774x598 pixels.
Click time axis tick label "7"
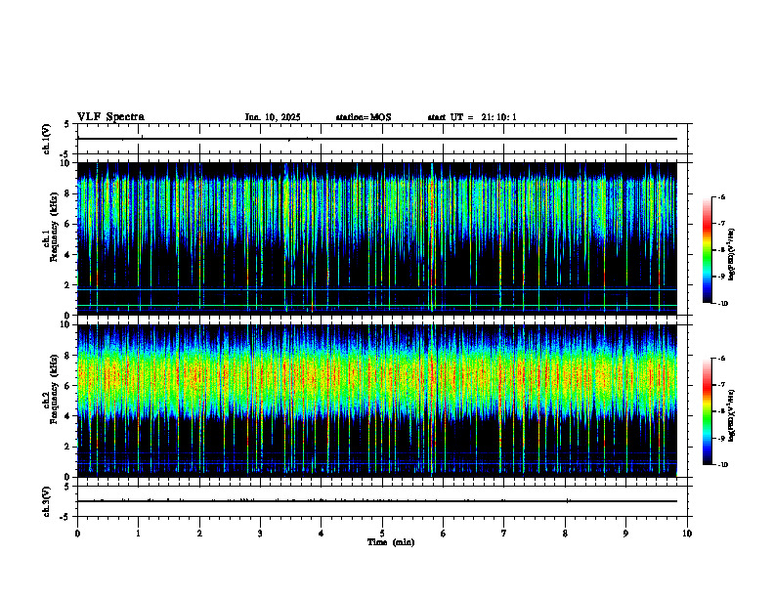504,534
